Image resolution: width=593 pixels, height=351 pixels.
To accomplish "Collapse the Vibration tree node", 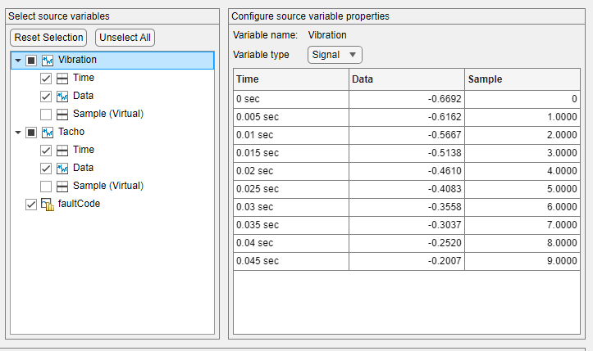I will coord(18,61).
